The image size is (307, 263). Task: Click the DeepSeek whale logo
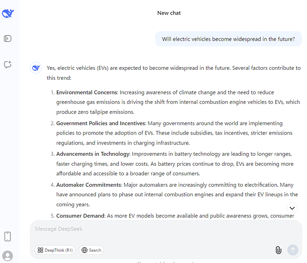[8, 13]
